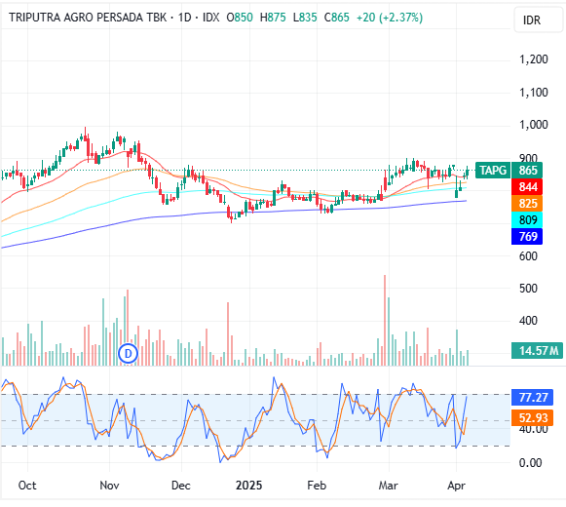Image resolution: width=566 pixels, height=507 pixels.
Task: Click the cyan 809 moving average label
Action: (527, 219)
